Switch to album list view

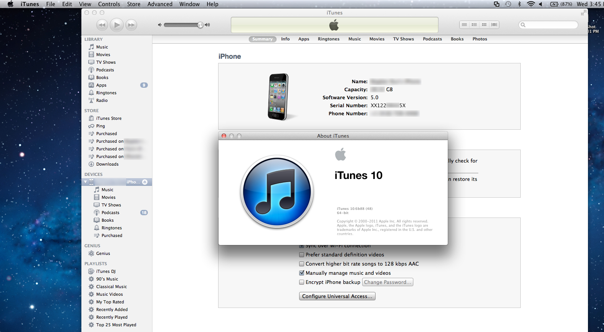[x=474, y=25]
